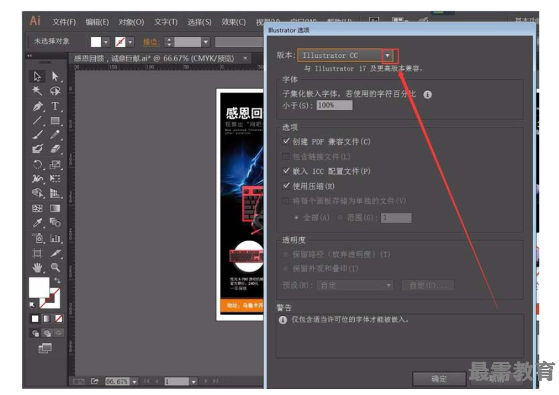Open the 对象(O) menu
This screenshot has height=395, width=559.
(x=131, y=22)
